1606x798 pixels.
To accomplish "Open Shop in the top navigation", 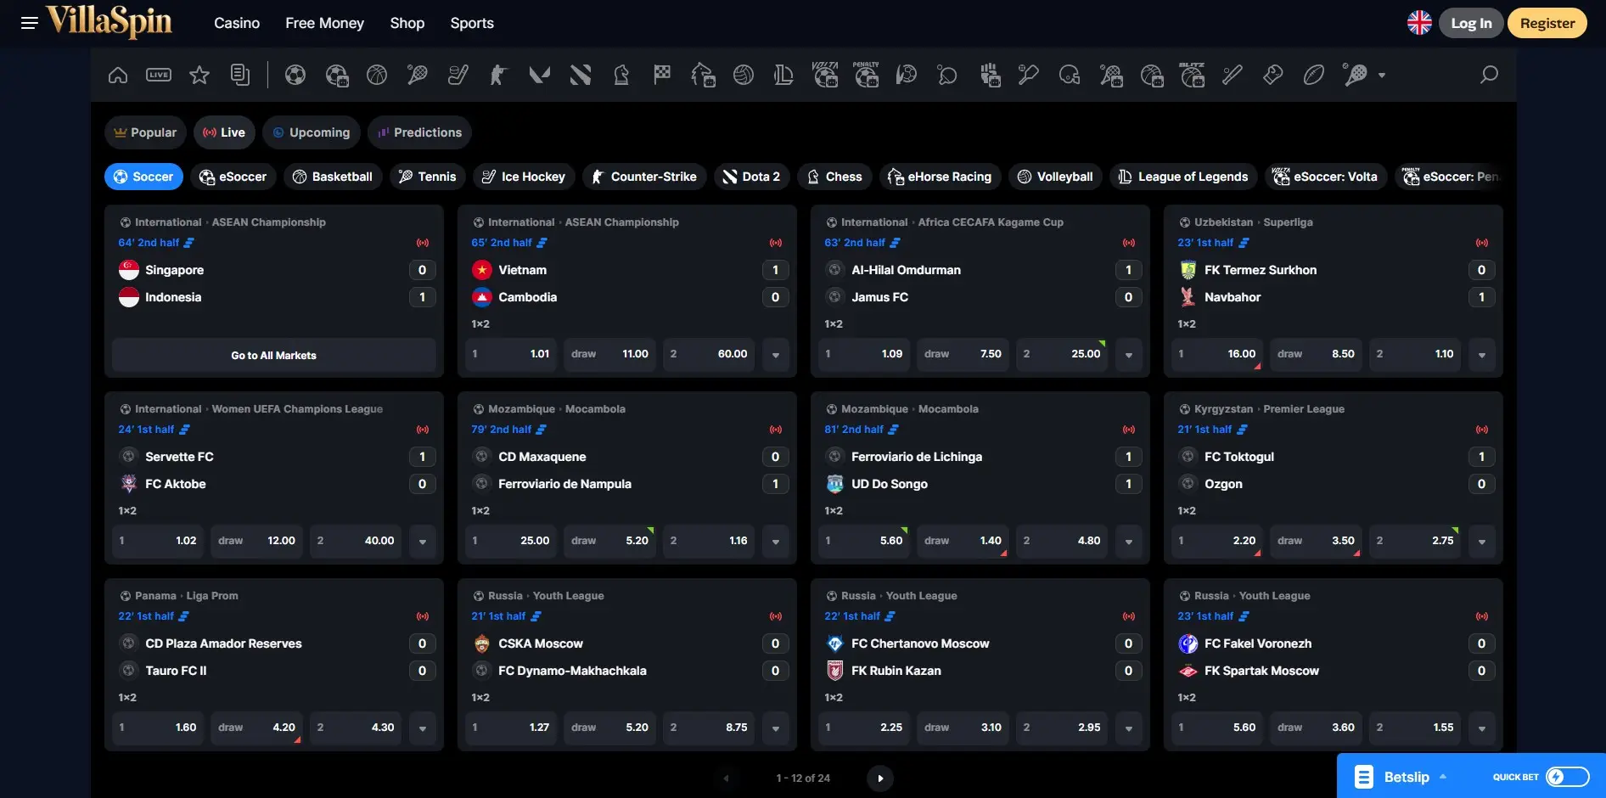I will coord(407,23).
